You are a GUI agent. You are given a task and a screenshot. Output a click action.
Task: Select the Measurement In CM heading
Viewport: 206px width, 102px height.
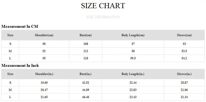[20, 26]
